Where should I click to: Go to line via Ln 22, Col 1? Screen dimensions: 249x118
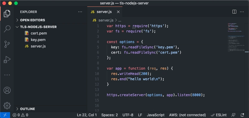click(x=87, y=115)
